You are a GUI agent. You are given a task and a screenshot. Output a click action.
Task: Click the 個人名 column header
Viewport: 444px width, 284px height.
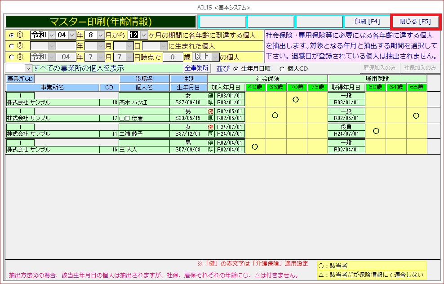coord(144,87)
